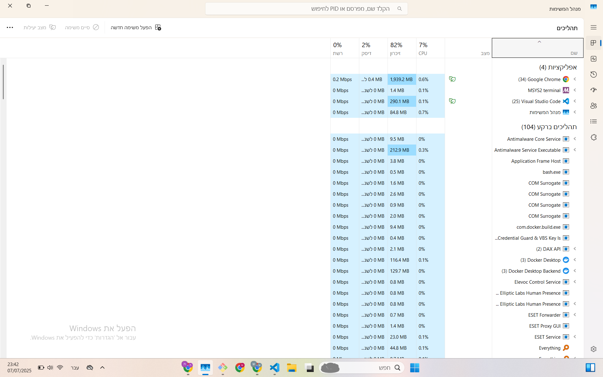Open Services tab puzzle icon
Viewport: 603px width, 377px height.
point(593,137)
